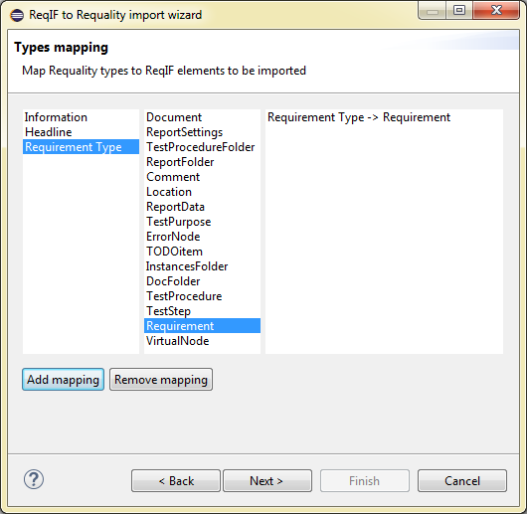Click the Remove mapping button
The height and width of the screenshot is (514, 527).
pyautogui.click(x=161, y=380)
